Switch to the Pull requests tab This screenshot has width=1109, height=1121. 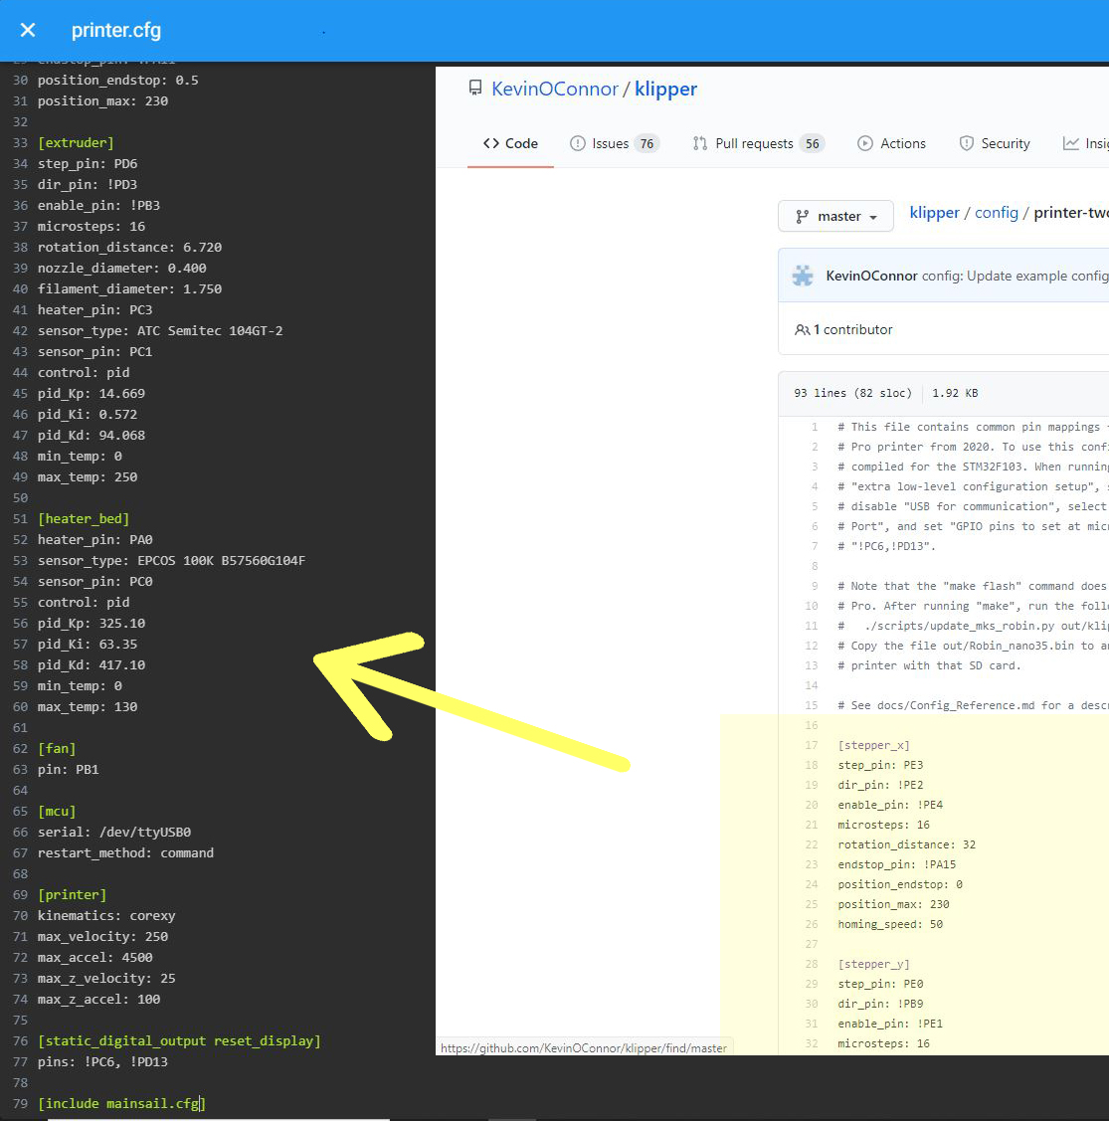tap(754, 143)
